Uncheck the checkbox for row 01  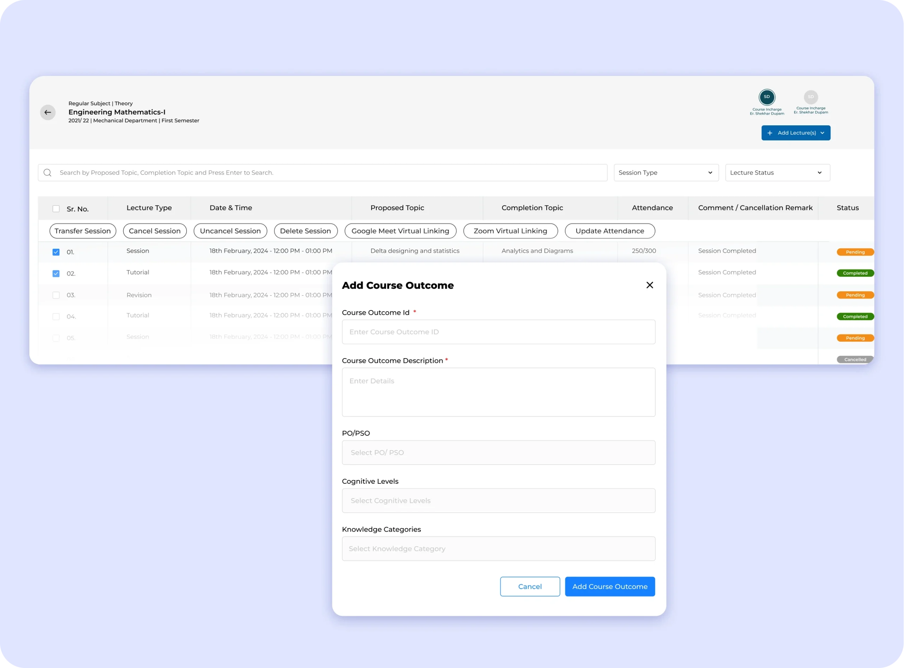click(x=56, y=252)
